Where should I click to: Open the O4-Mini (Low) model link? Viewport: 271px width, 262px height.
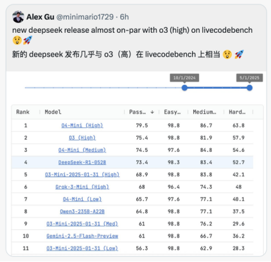pyautogui.click(x=82, y=199)
